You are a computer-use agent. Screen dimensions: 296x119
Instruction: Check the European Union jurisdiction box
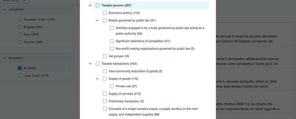coord(20,20)
